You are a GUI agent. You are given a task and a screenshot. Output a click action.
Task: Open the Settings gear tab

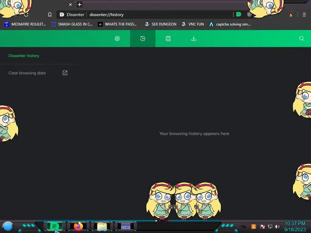coord(117,39)
